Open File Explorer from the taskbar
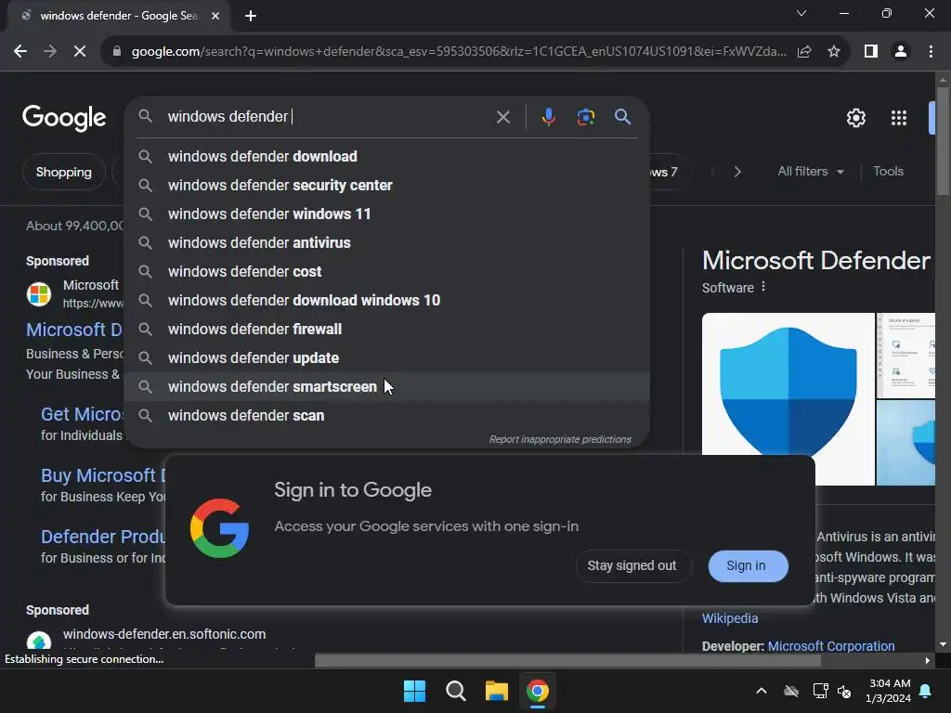The width and height of the screenshot is (951, 713). [x=496, y=691]
